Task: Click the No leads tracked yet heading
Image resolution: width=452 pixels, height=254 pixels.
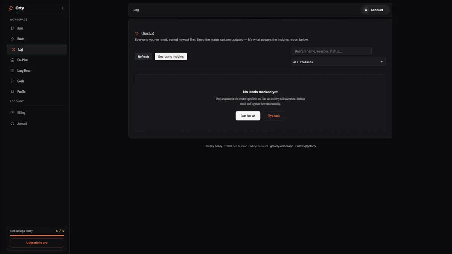Action: [x=260, y=92]
